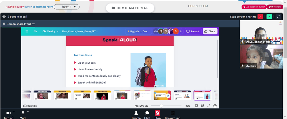Screen dimensions: 287x119
Task: Click the 36% zoom level
Action: point(188,106)
